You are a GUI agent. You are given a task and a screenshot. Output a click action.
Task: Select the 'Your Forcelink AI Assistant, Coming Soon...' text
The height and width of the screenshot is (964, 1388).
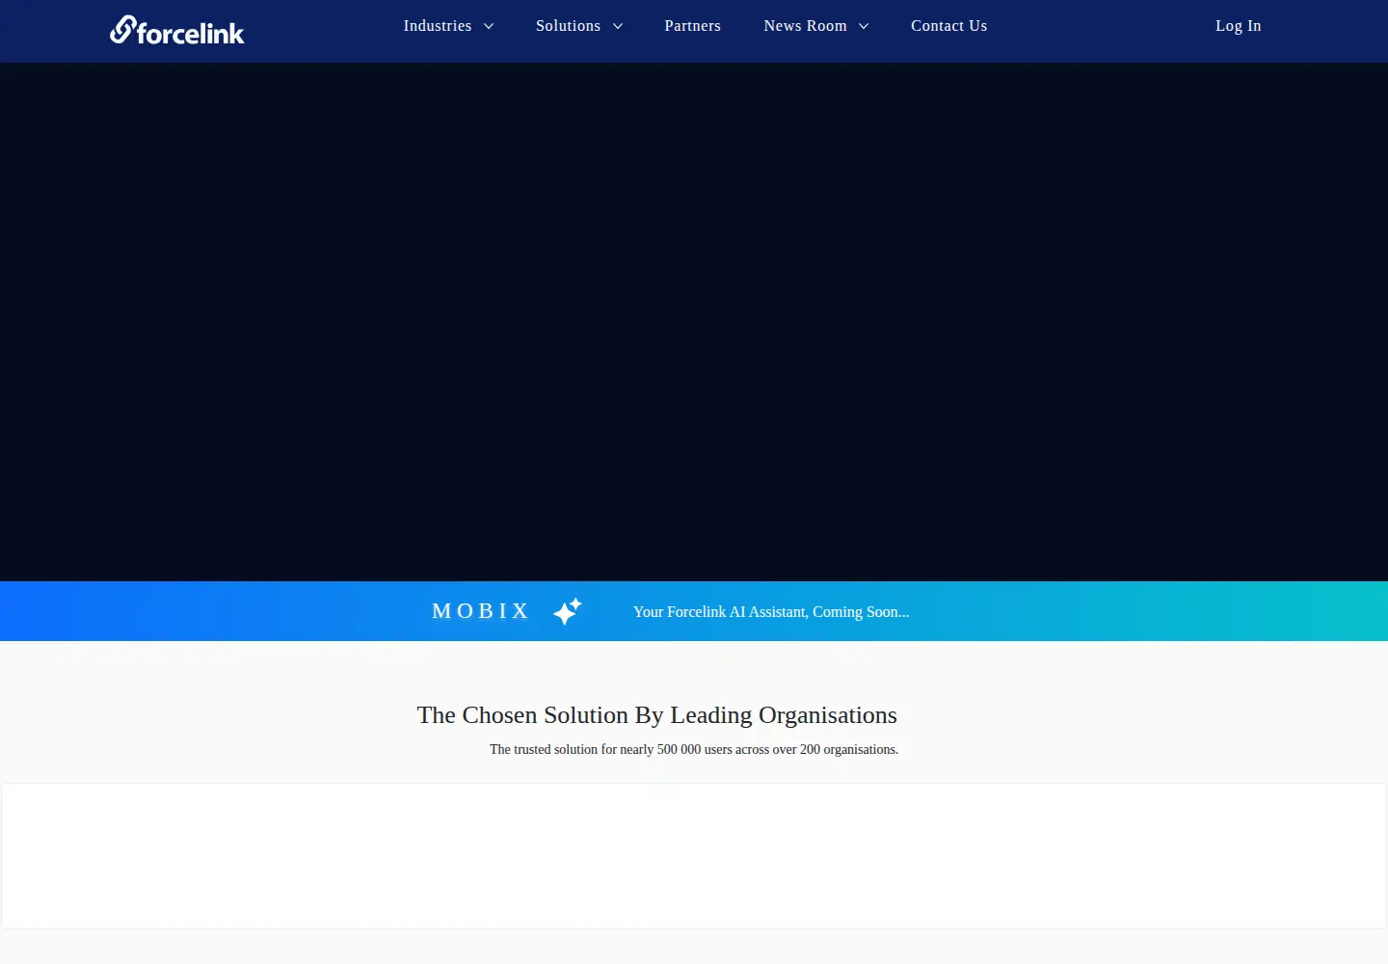click(771, 612)
